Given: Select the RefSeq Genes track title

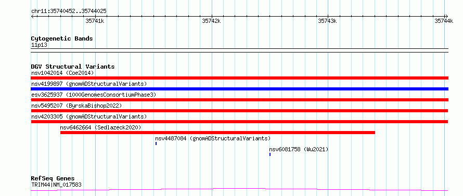Looking at the screenshot, I should pyautogui.click(x=53, y=179).
